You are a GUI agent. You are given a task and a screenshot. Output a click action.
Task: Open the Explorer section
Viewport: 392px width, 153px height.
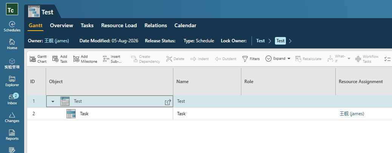[x=12, y=82]
